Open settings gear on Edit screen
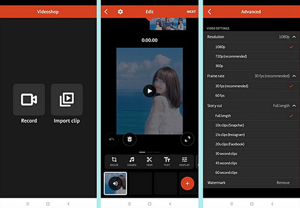Viewport: 300px width, 208px height. click(x=120, y=12)
